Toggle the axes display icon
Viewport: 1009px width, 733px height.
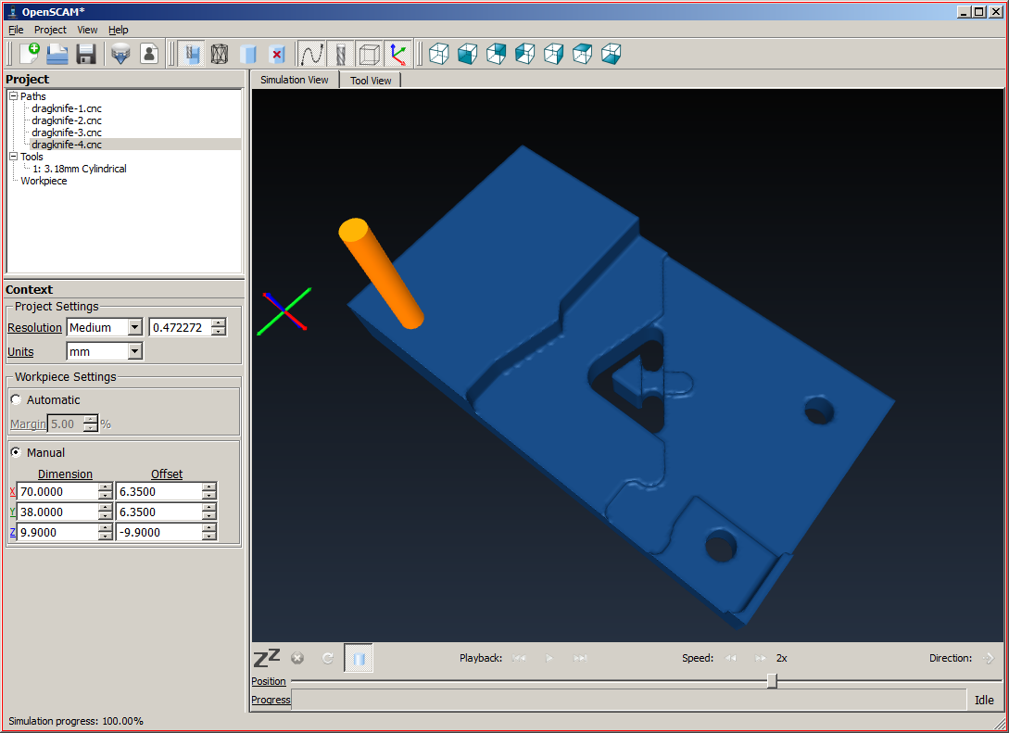398,54
